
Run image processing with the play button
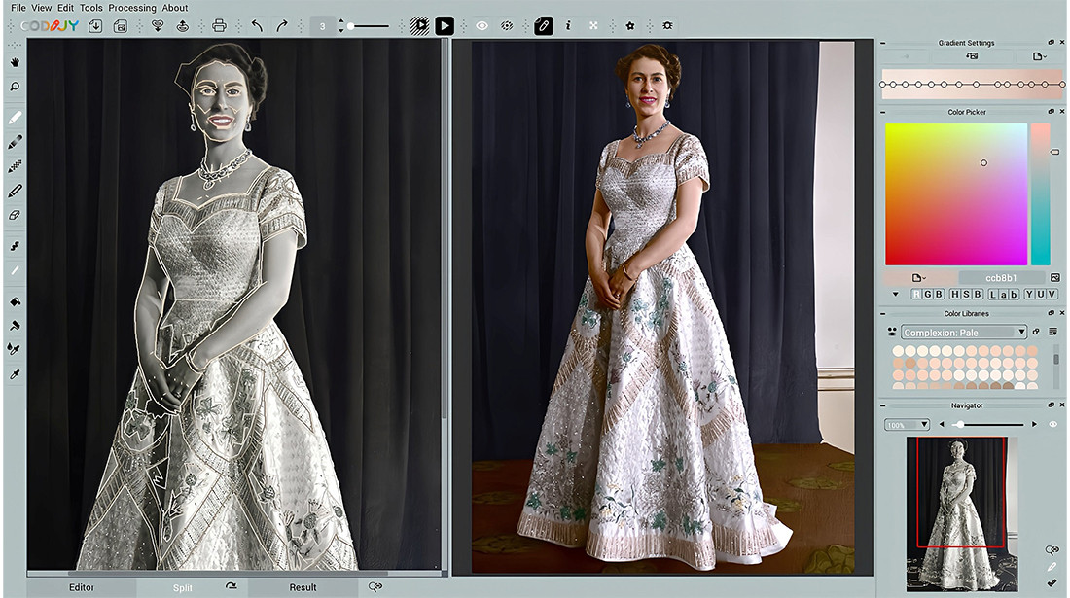444,26
